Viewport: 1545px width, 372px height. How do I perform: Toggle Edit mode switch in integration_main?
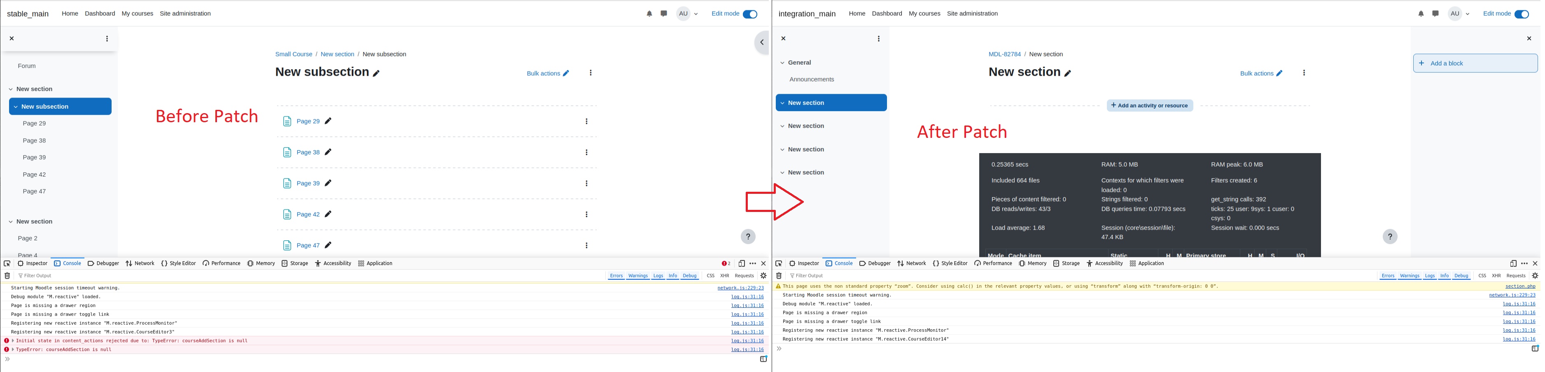(1521, 14)
